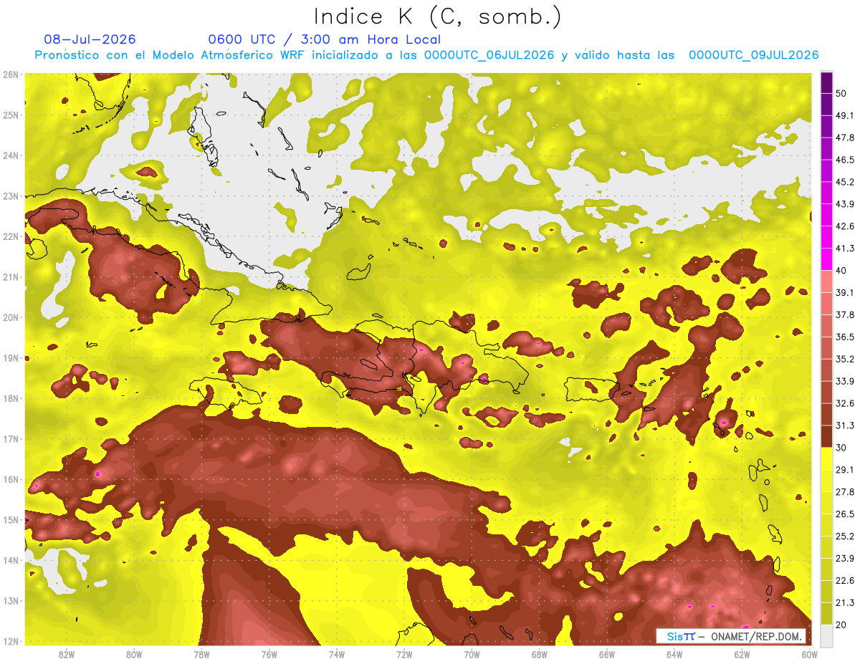This screenshot has height=664, width=860.
Task: Click the "27.8" color scale value
Action: pyautogui.click(x=844, y=492)
